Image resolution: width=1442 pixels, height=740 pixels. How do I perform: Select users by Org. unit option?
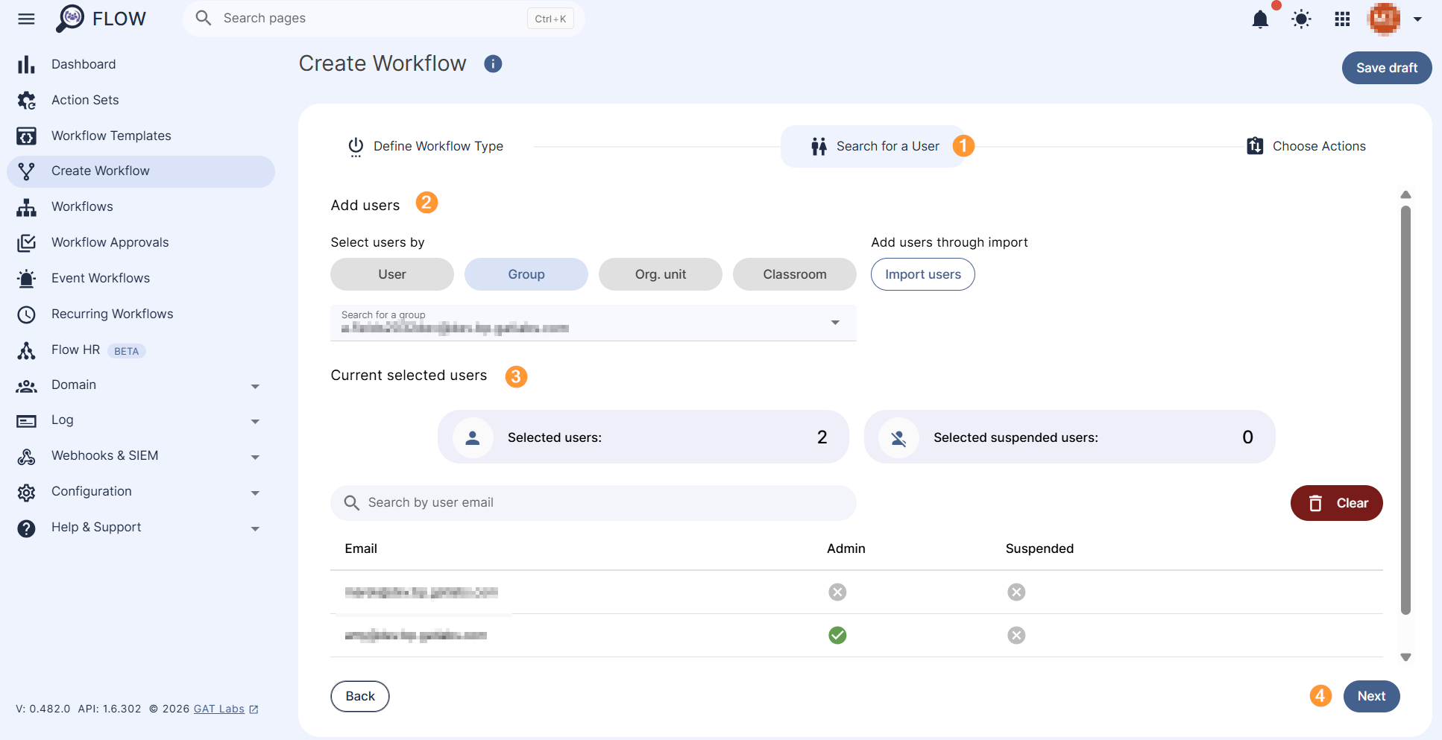(661, 274)
